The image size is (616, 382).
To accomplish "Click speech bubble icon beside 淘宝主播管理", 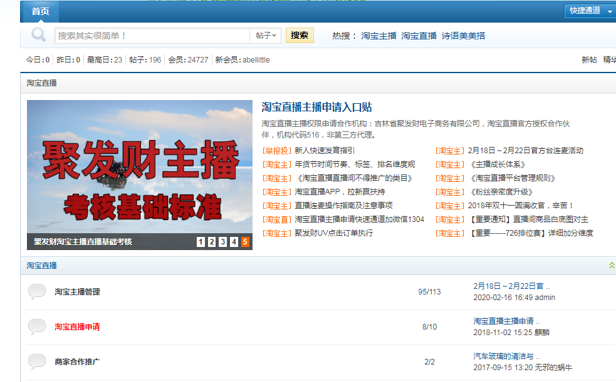I will [x=37, y=292].
